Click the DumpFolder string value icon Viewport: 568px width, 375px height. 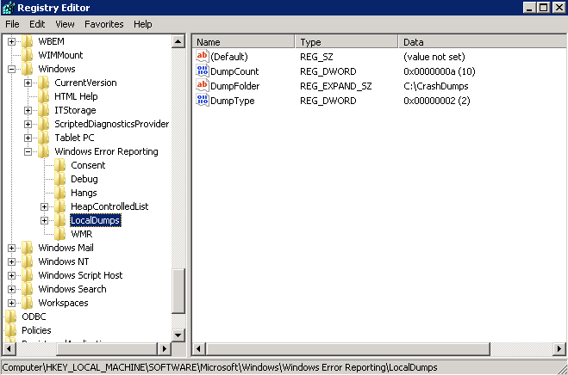point(203,86)
